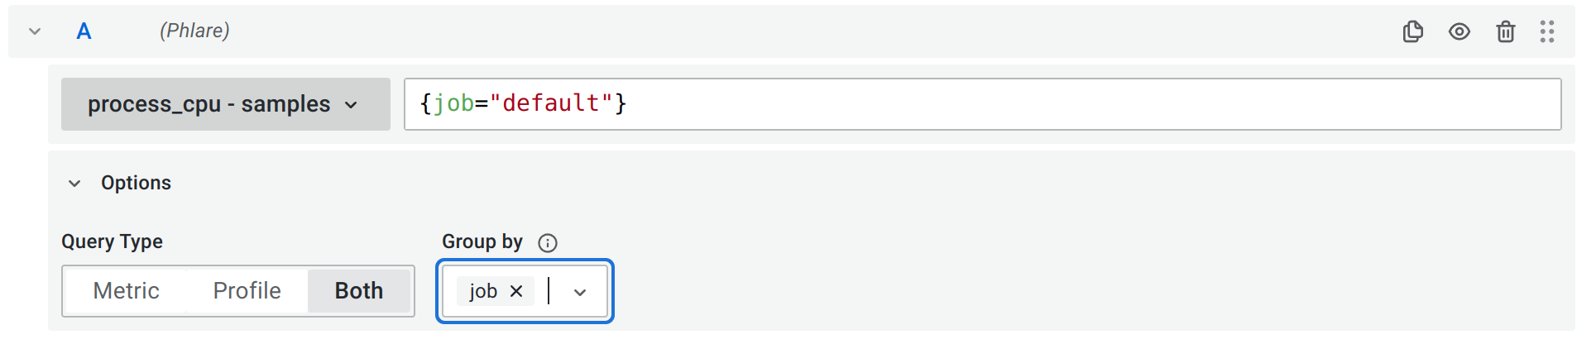Click the Group by field label
The height and width of the screenshot is (344, 1577).
(x=482, y=241)
